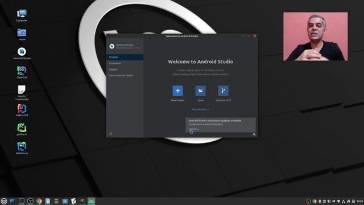
Task: Open the Plugins tab
Action: 125,69
